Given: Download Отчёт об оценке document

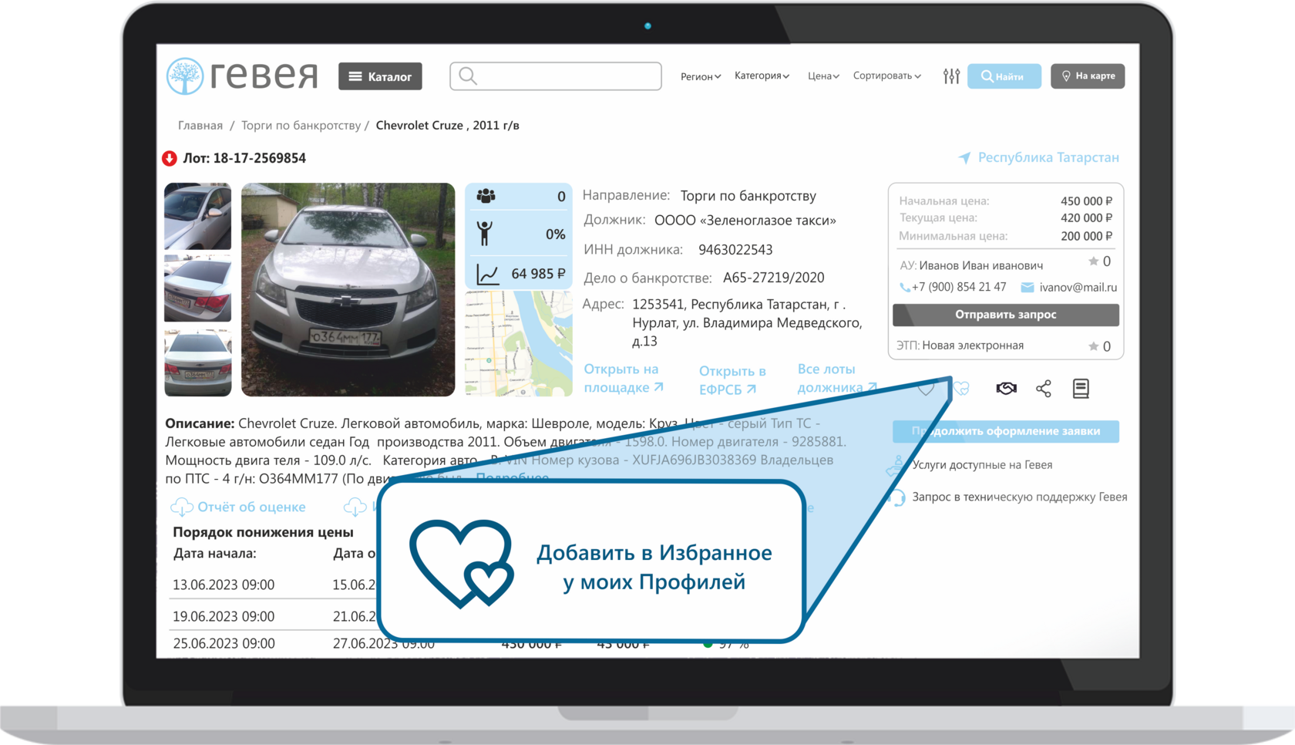Looking at the screenshot, I should click(x=251, y=507).
